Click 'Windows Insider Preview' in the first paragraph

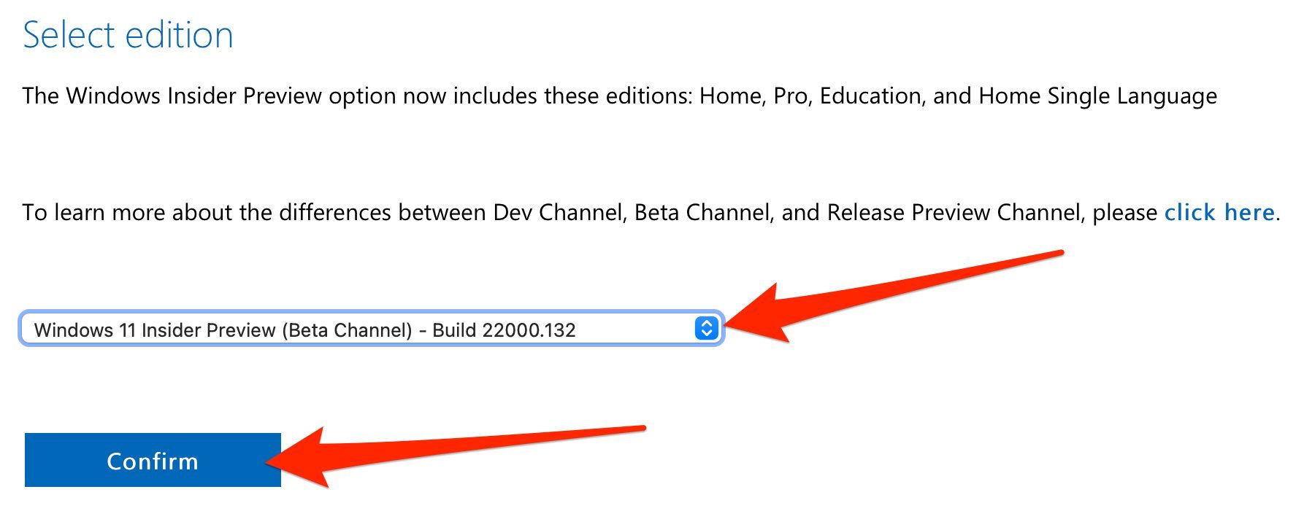[194, 95]
